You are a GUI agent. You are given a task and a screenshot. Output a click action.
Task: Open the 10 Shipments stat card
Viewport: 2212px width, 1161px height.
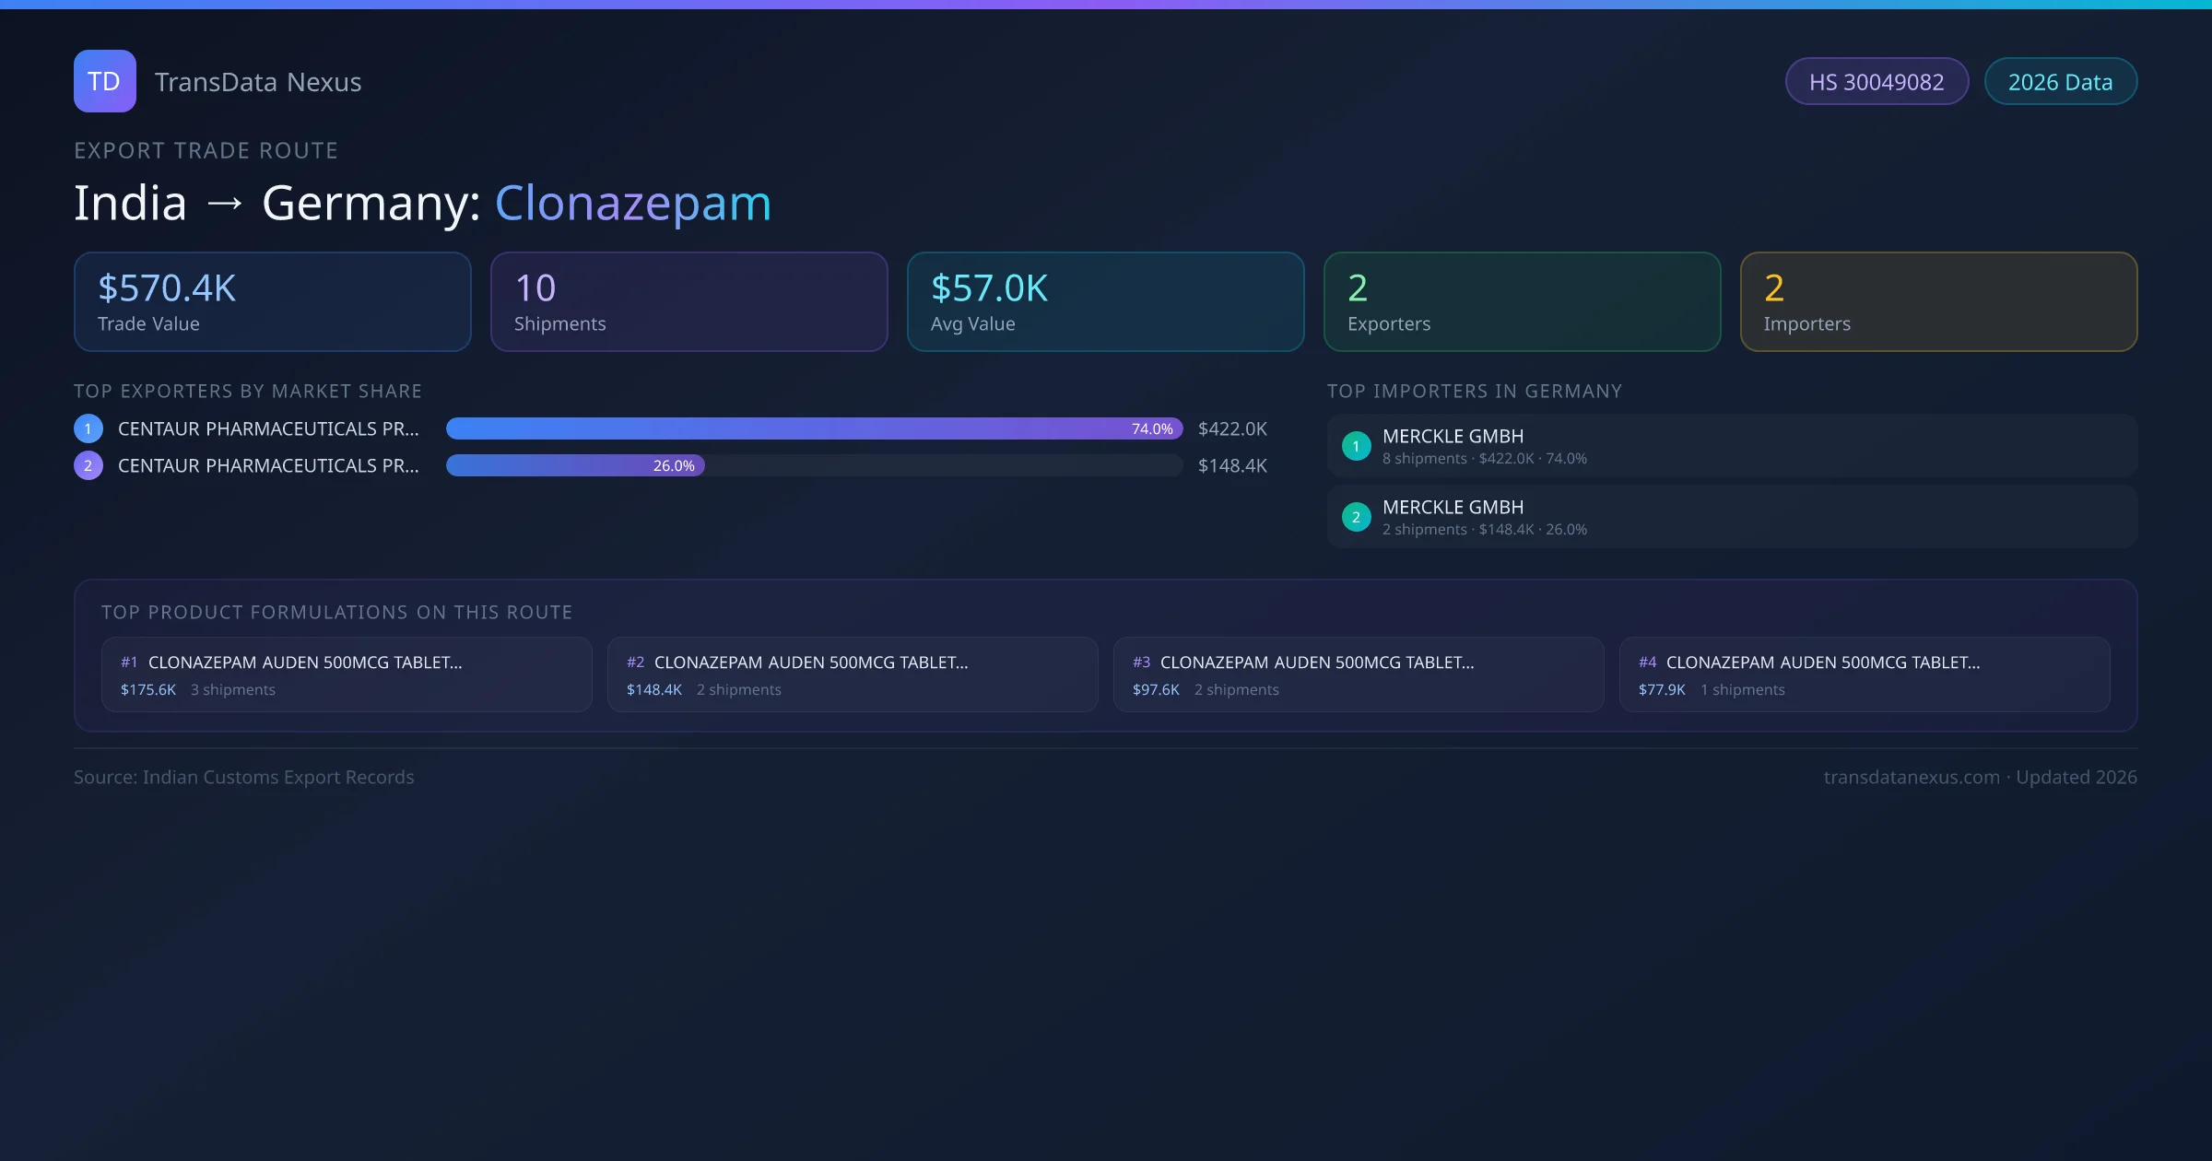[688, 301]
